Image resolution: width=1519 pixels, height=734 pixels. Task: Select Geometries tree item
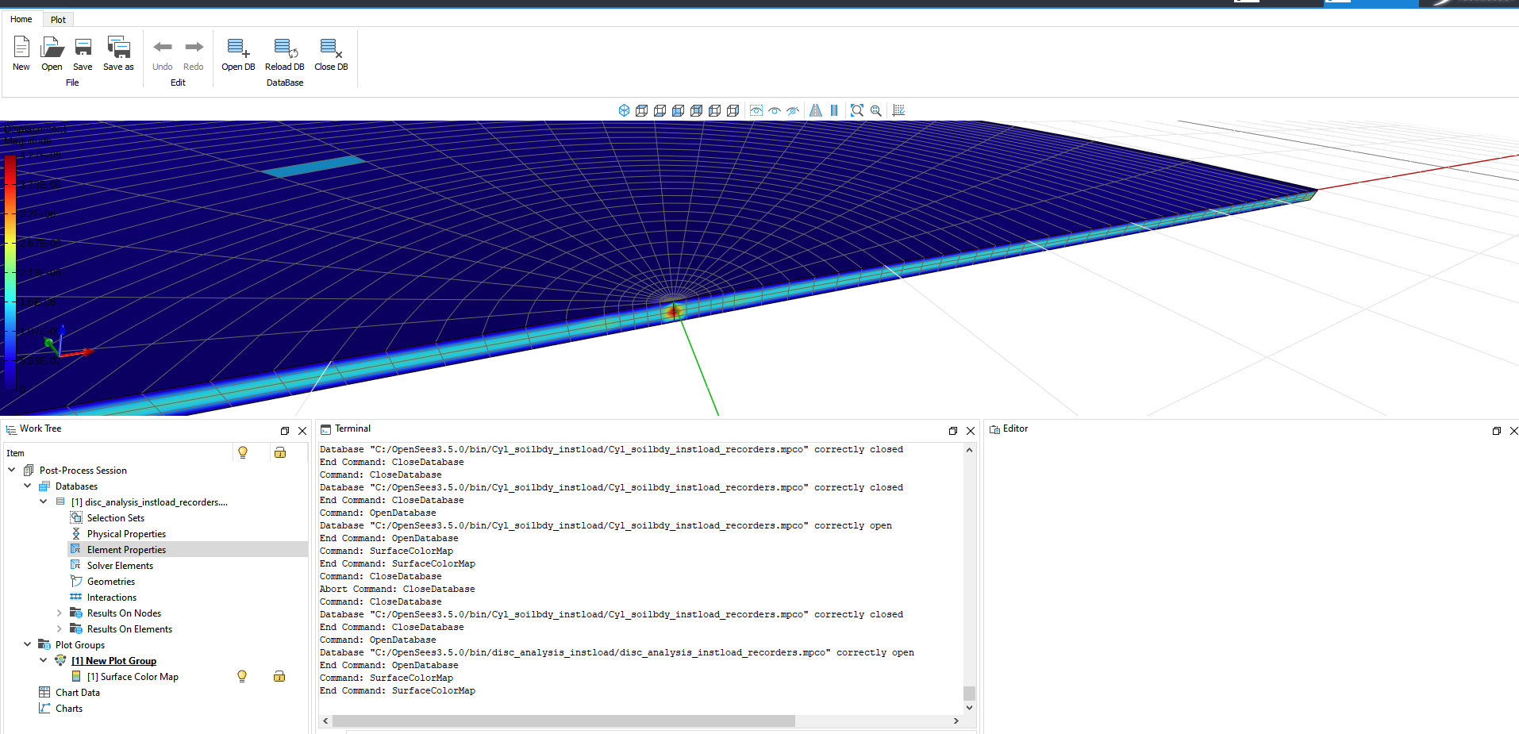tap(111, 582)
